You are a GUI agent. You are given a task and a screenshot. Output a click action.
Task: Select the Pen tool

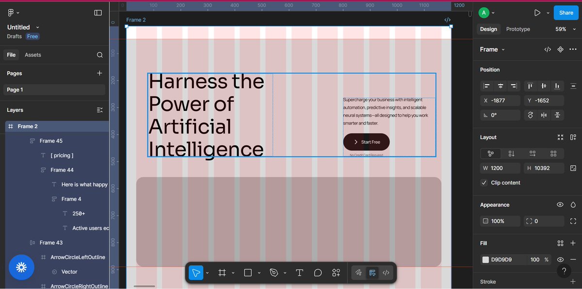[274, 273]
